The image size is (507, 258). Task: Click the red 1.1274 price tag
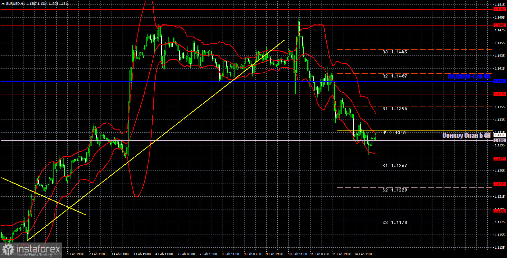[x=500, y=158]
